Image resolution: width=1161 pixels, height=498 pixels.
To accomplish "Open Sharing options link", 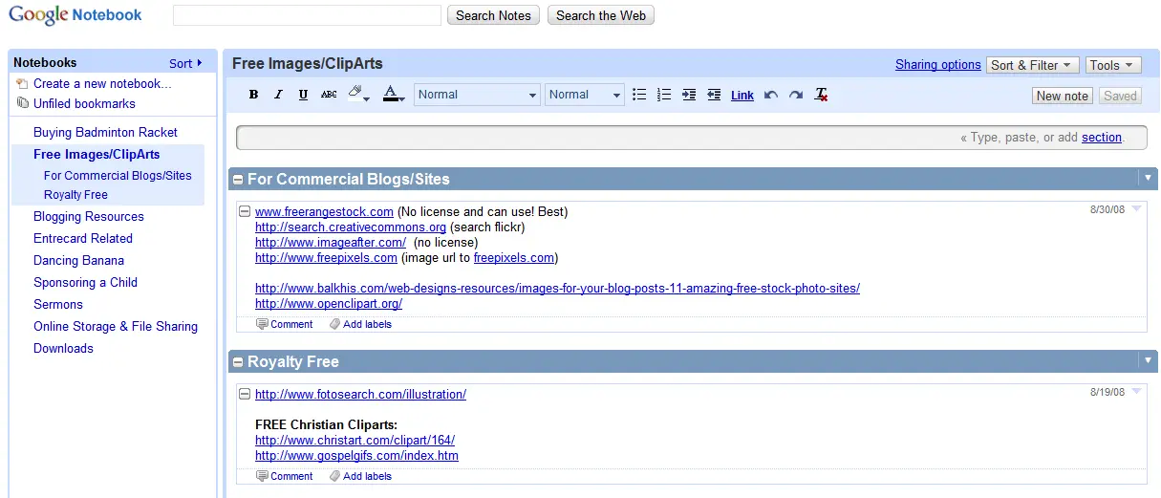I will point(938,65).
